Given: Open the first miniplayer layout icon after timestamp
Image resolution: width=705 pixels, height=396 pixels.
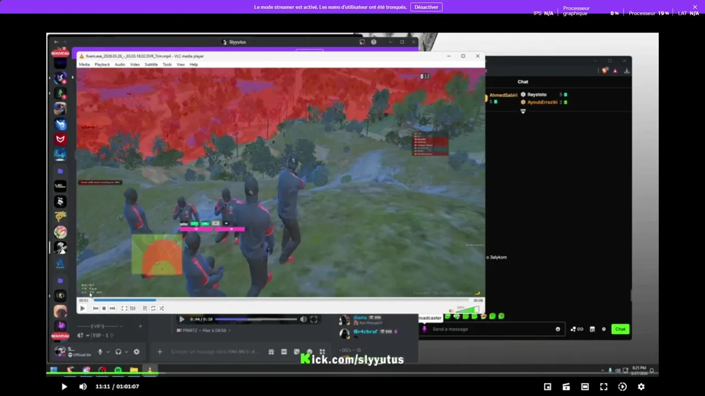Looking at the screenshot, I should point(547,387).
